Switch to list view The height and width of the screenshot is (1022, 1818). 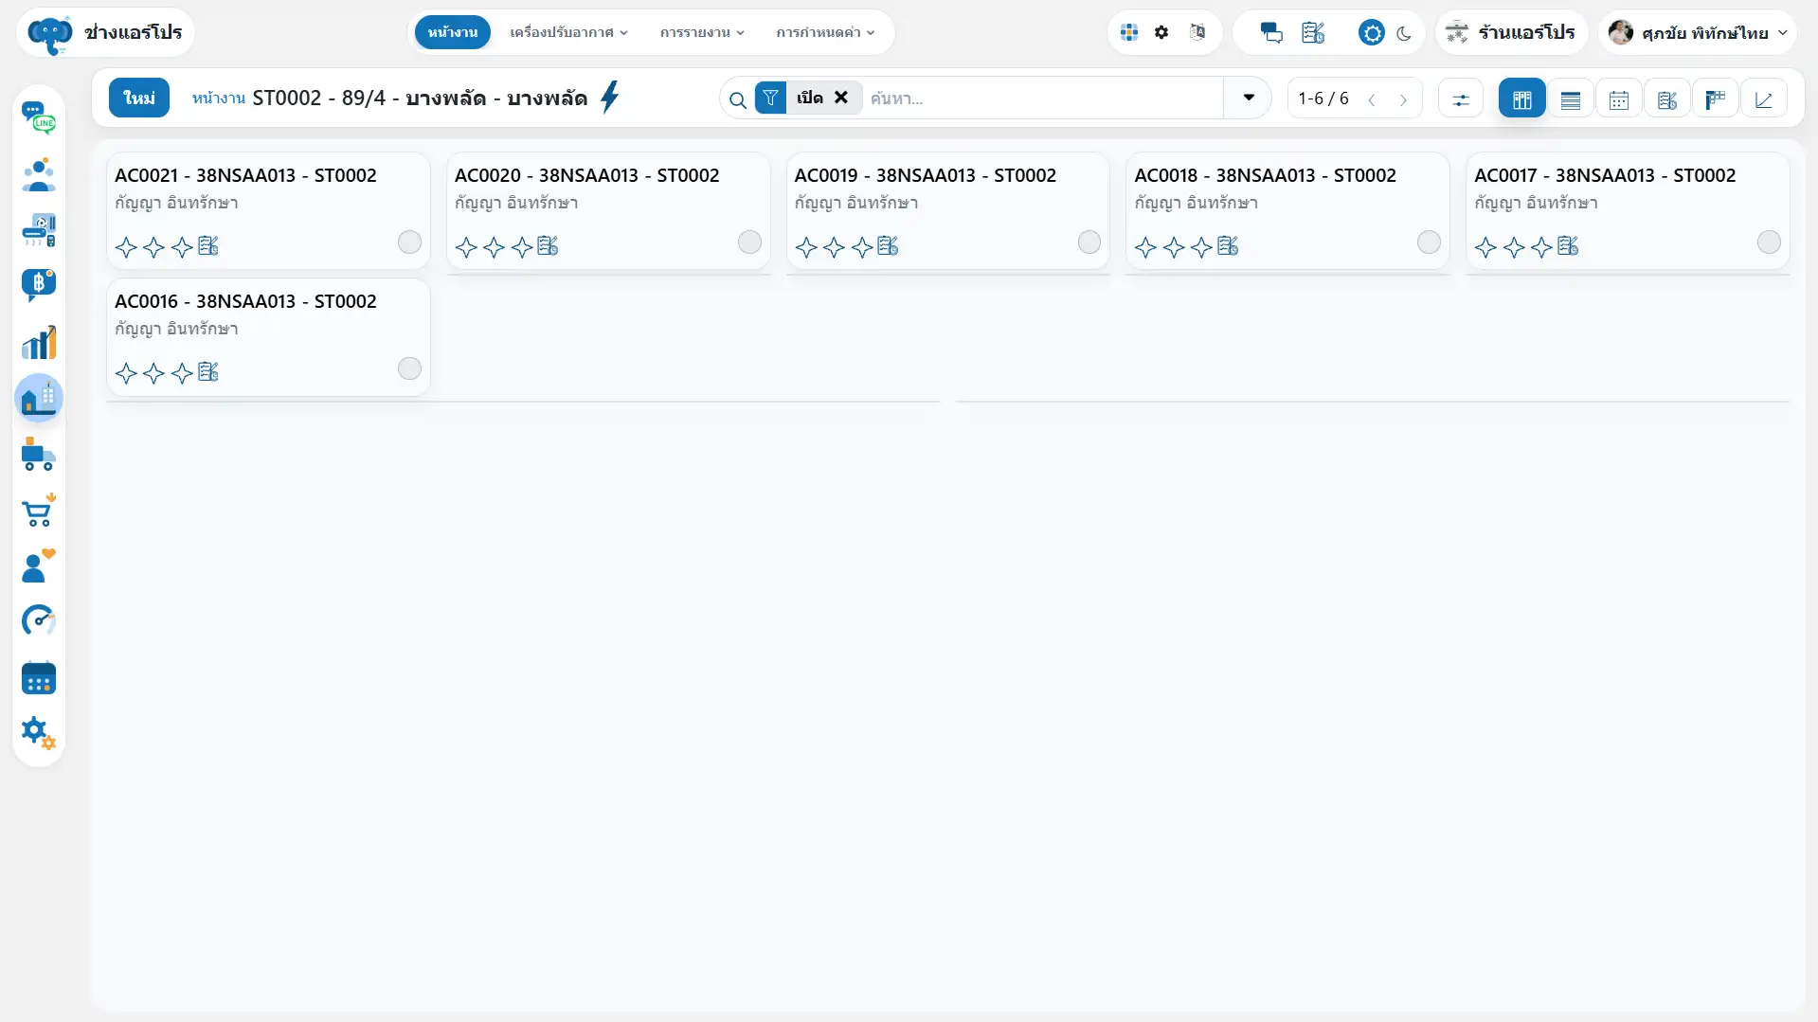point(1570,99)
